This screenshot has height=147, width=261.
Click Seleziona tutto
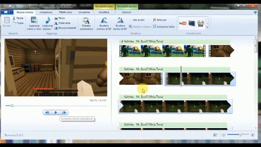pos(164,27)
